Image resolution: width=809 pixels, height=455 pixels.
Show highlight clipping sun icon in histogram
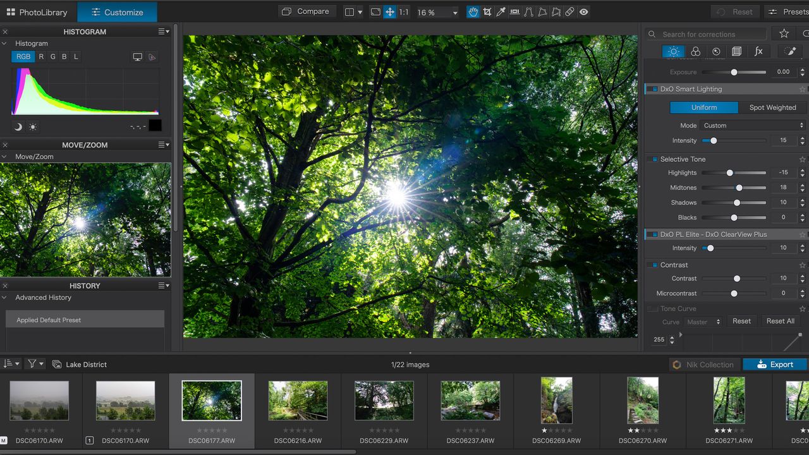point(33,127)
